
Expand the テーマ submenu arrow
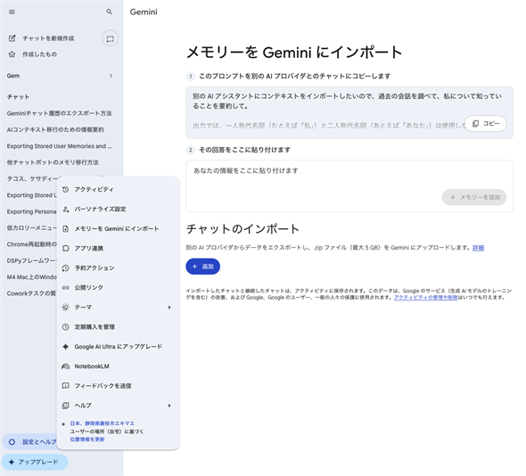169,308
